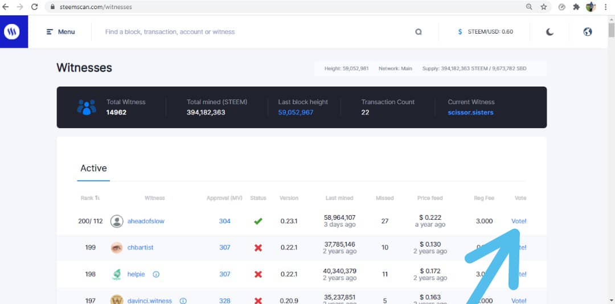Click browser back arrow

point(6,7)
